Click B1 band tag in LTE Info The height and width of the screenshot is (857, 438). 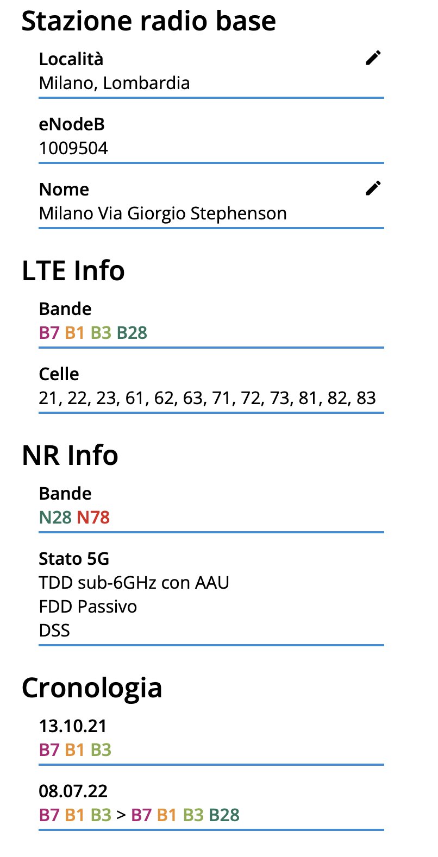click(74, 332)
